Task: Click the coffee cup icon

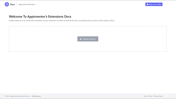Action: [x=148, y=4]
